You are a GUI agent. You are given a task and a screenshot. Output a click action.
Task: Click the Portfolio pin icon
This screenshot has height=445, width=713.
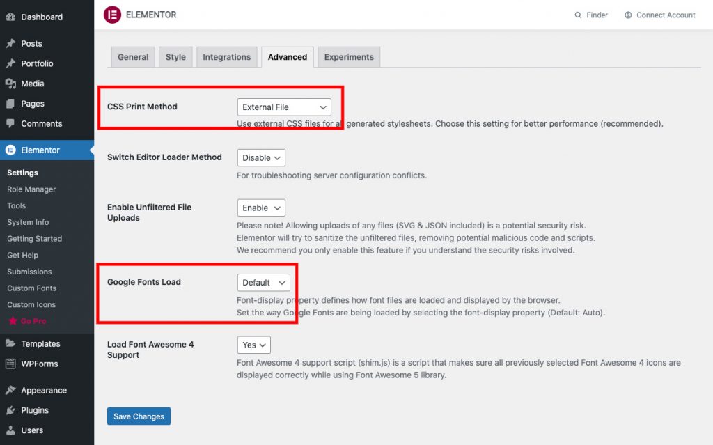point(10,63)
